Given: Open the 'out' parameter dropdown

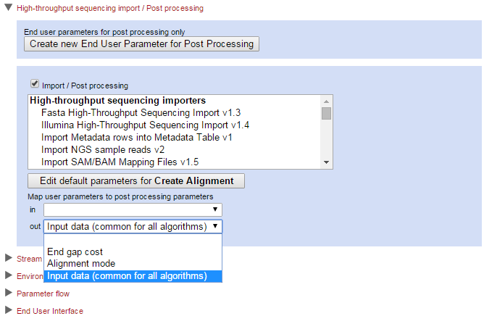Looking at the screenshot, I should pyautogui.click(x=133, y=226).
